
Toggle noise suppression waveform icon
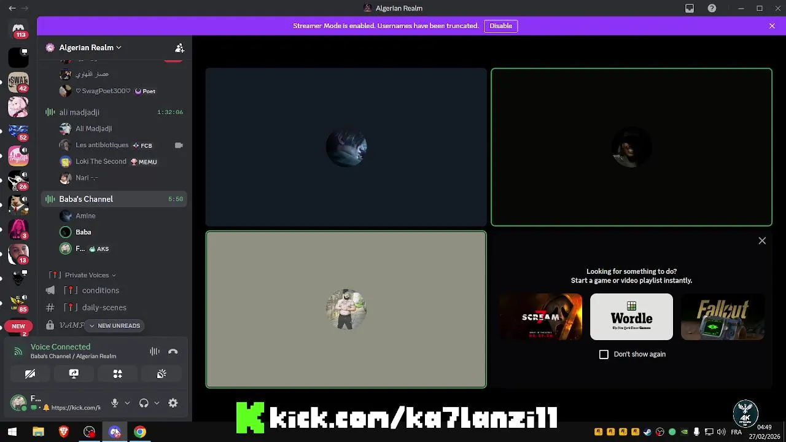(x=155, y=352)
